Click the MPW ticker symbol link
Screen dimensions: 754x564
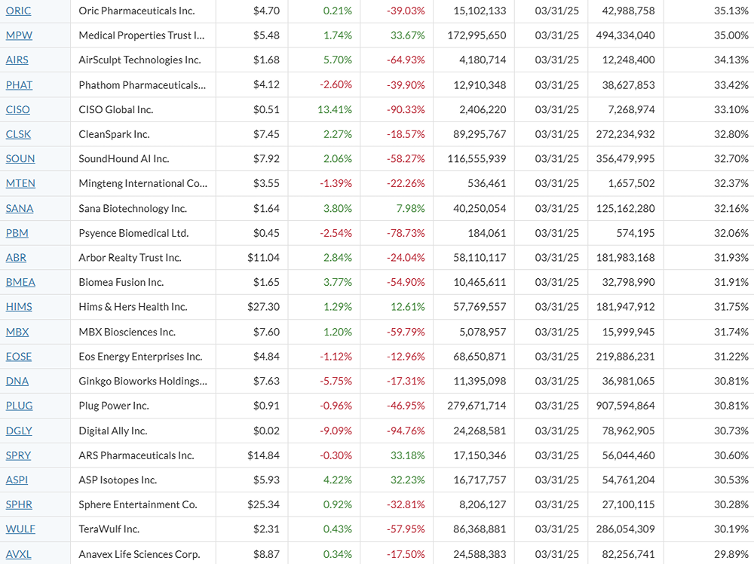[19, 35]
